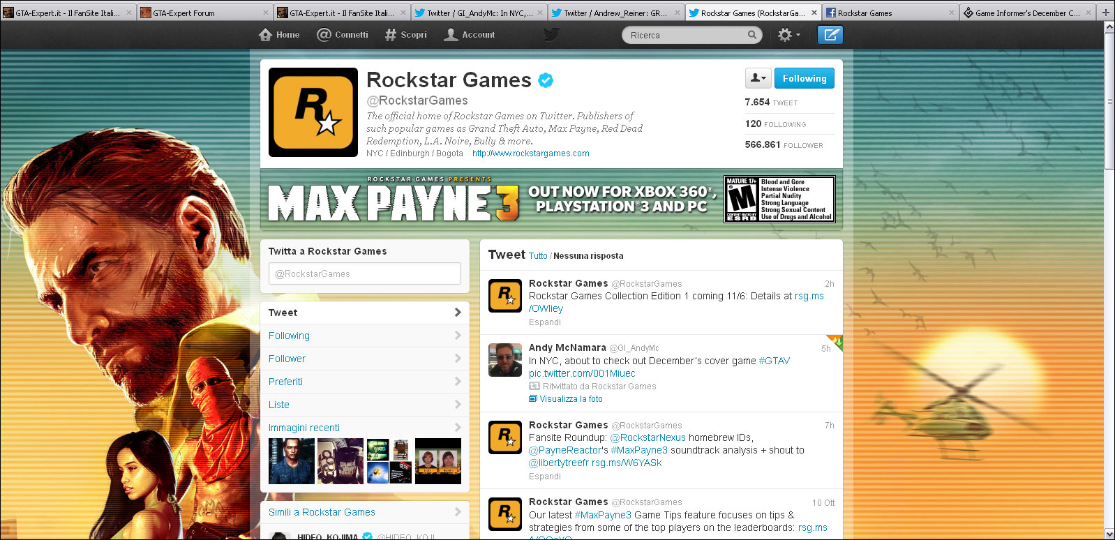Open pic.twitter.com/001Miuec link
Screen dimensions: 1115x540
(582, 373)
